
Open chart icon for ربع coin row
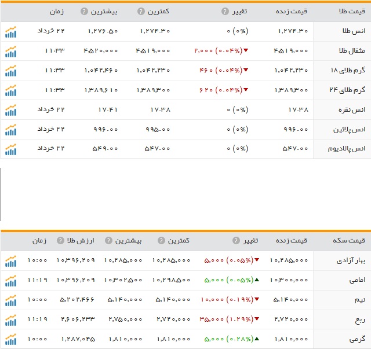(11, 320)
